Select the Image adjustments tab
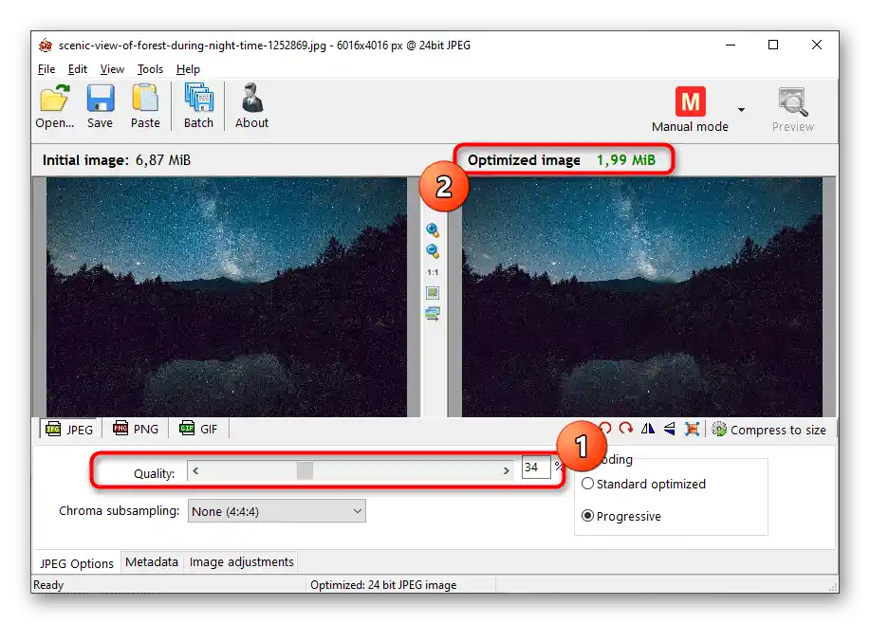 pos(241,561)
